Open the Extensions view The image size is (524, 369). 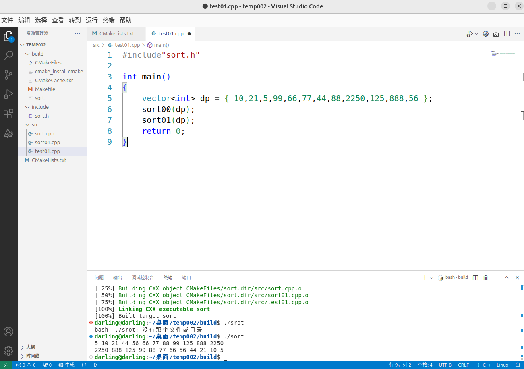8,114
